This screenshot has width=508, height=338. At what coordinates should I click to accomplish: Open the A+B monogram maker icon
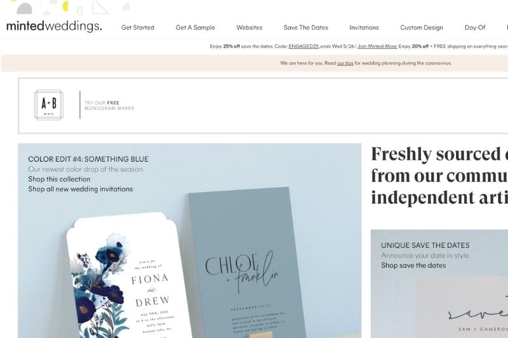[x=49, y=105]
